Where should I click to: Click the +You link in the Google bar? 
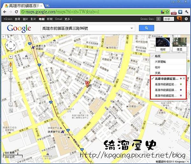(x=8, y=19)
